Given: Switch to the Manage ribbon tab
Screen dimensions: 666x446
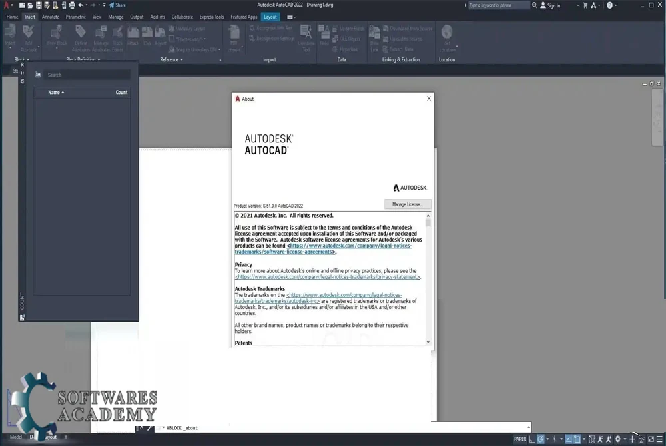Looking at the screenshot, I should [x=115, y=17].
